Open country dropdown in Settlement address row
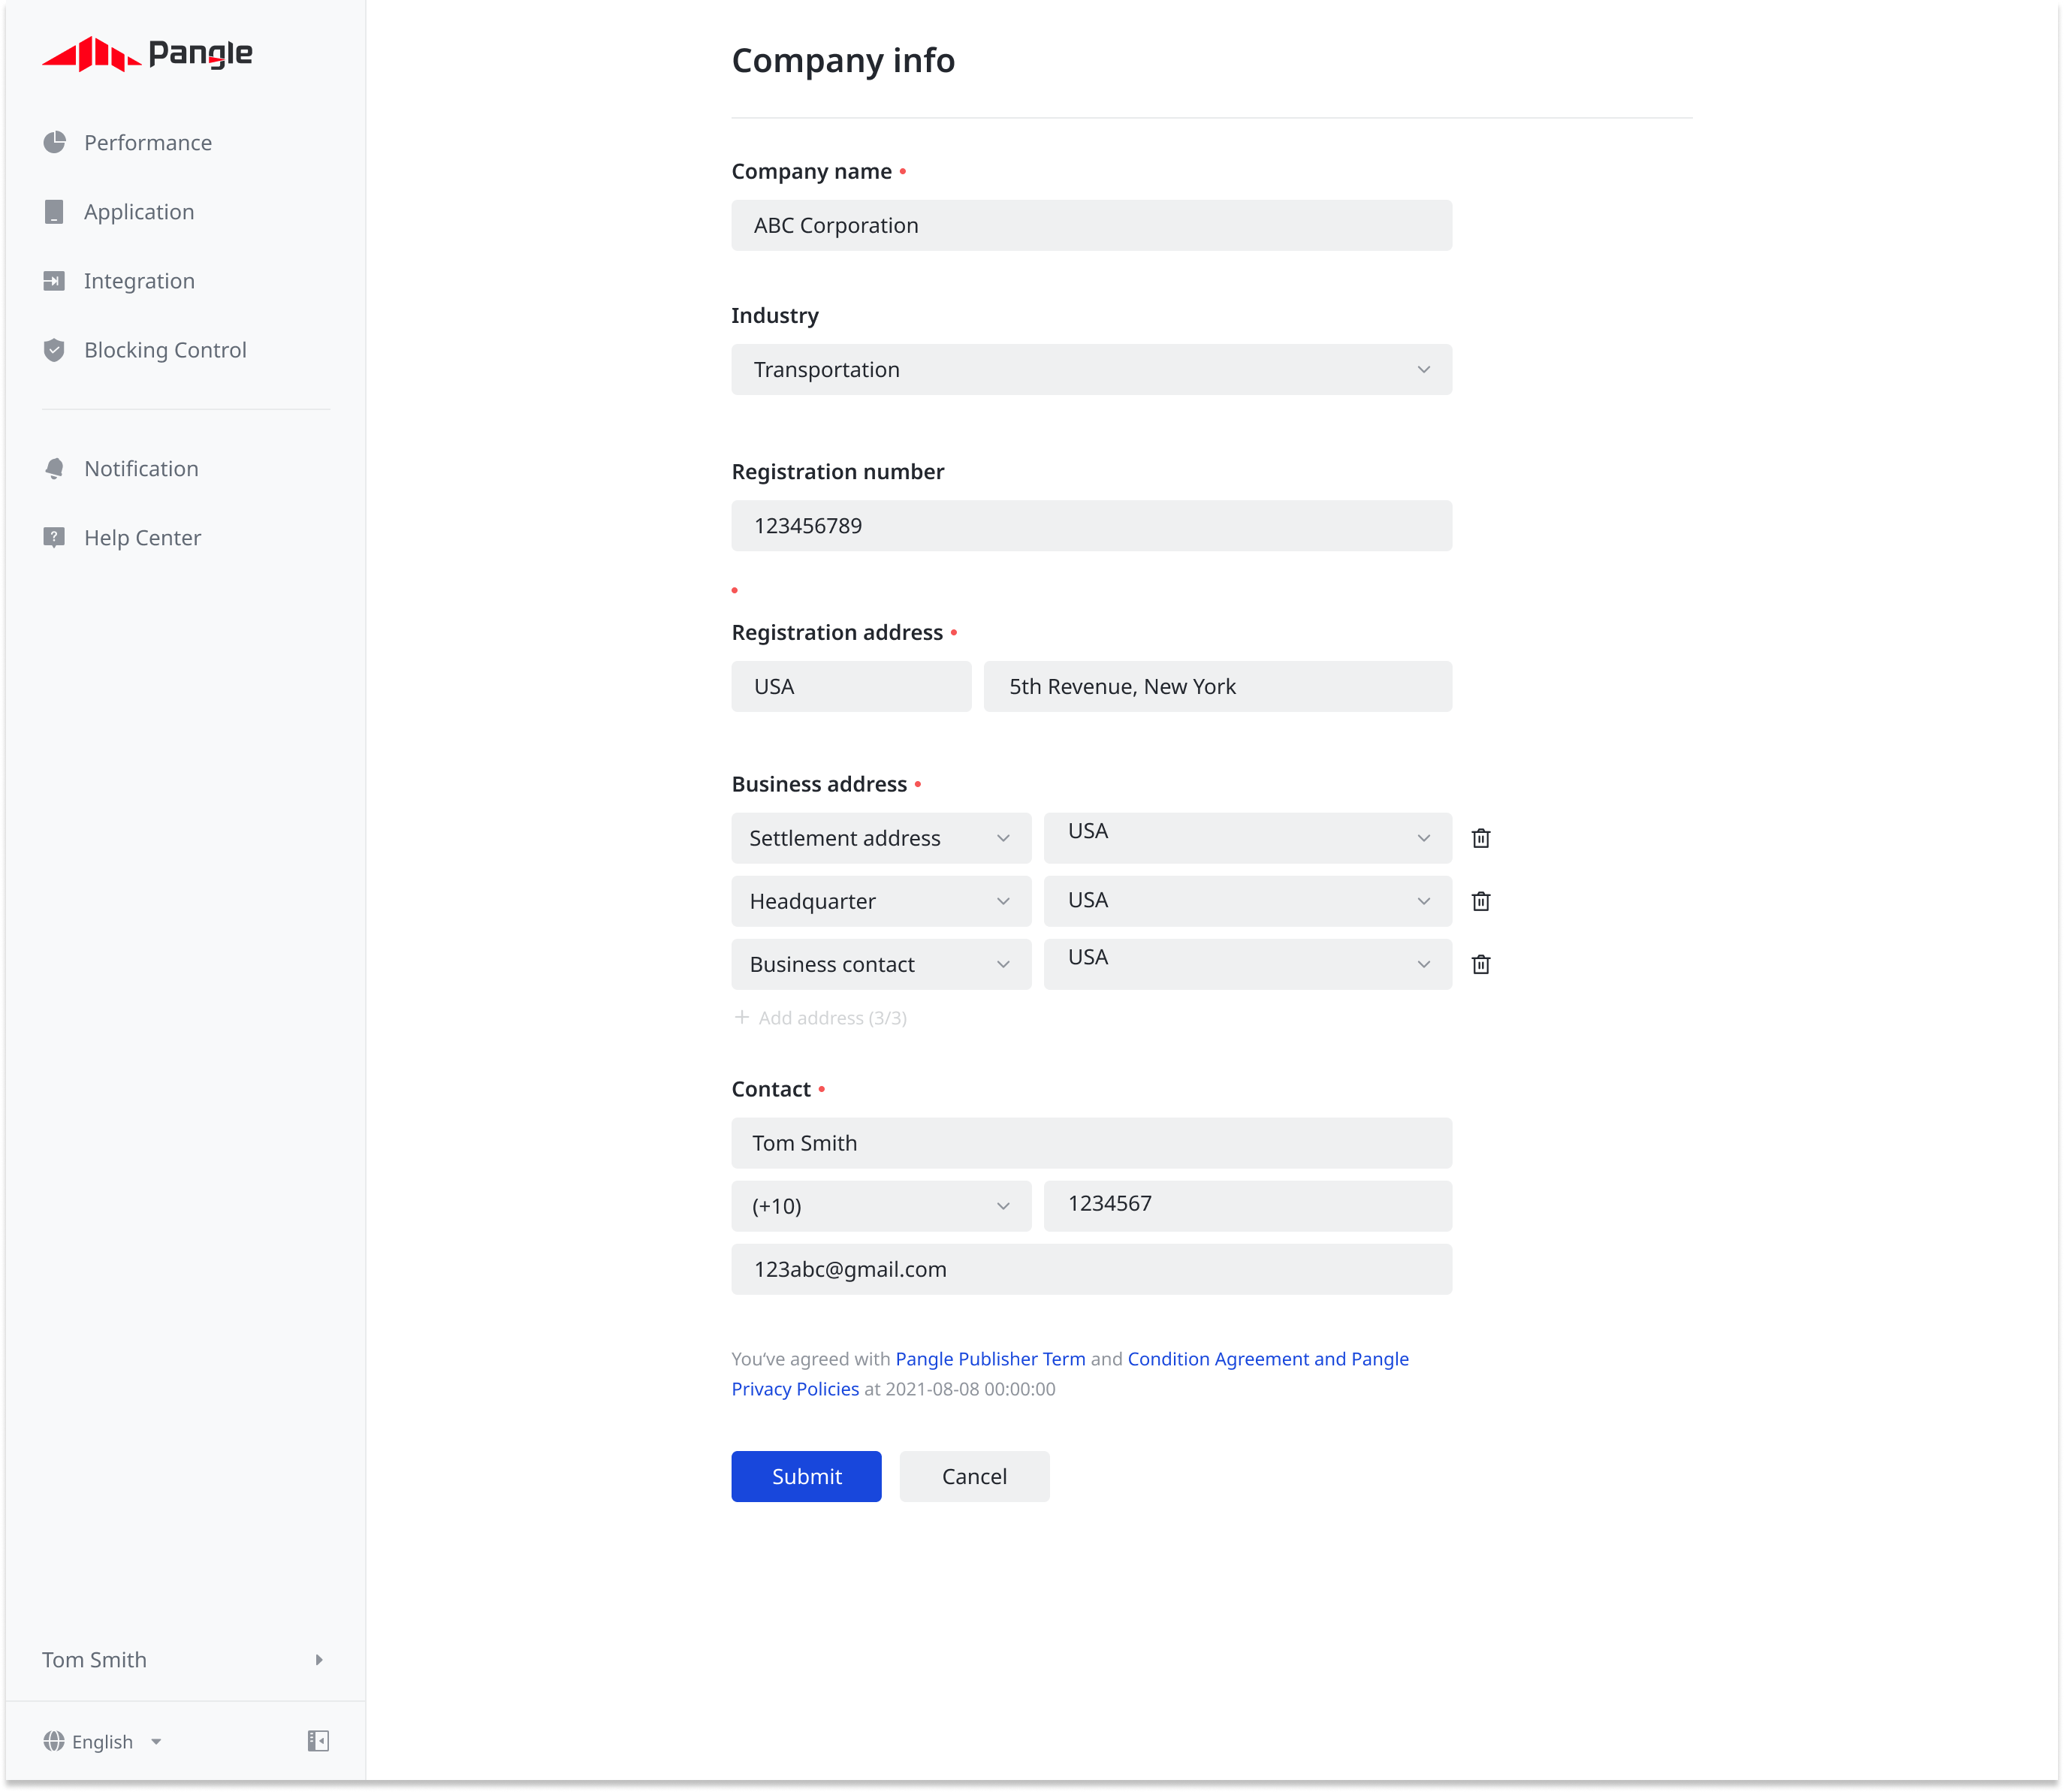Screen dimensions: 2064x1792 coord(1247,838)
